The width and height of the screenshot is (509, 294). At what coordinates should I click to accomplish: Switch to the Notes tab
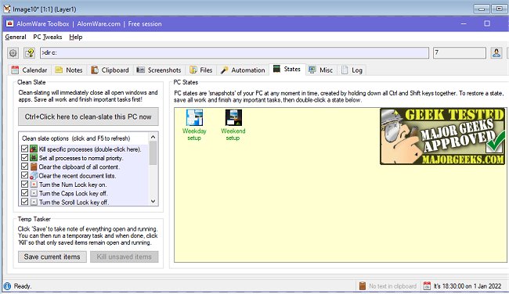tap(68, 70)
